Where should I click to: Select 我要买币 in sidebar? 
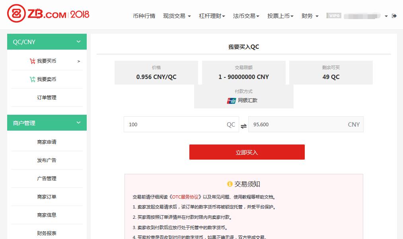47,61
